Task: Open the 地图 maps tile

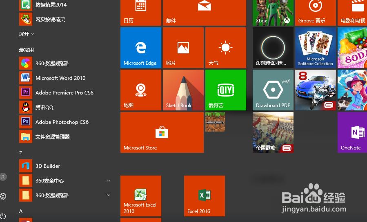Action: coord(141,90)
